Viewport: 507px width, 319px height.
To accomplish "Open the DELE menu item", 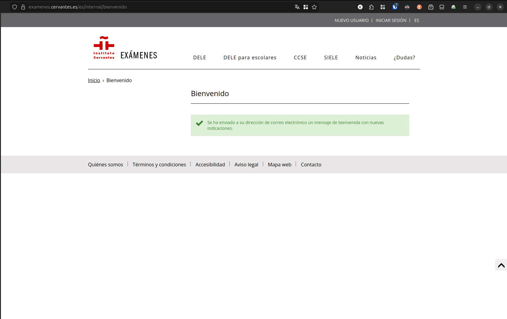I will point(199,57).
